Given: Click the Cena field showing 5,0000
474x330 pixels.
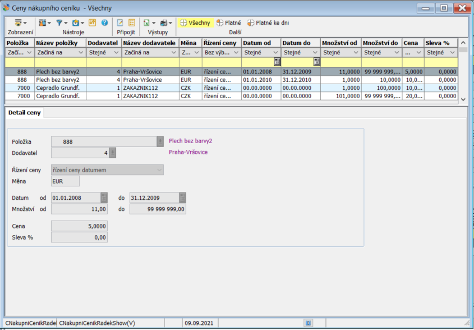Looking at the screenshot, I should (79, 226).
